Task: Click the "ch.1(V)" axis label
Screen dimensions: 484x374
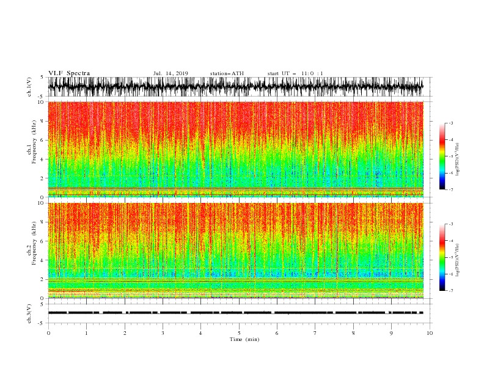Action: point(29,87)
